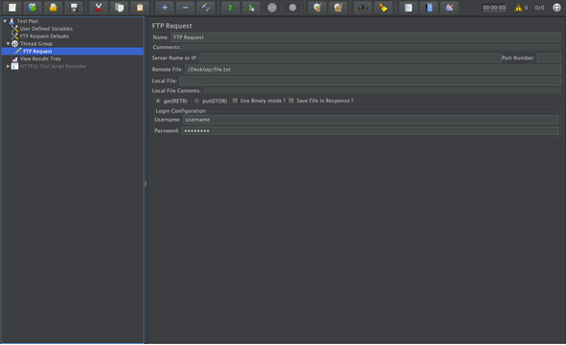566x345 pixels.
Task: Click the 00:00:00 elapsed time display
Action: (x=494, y=8)
